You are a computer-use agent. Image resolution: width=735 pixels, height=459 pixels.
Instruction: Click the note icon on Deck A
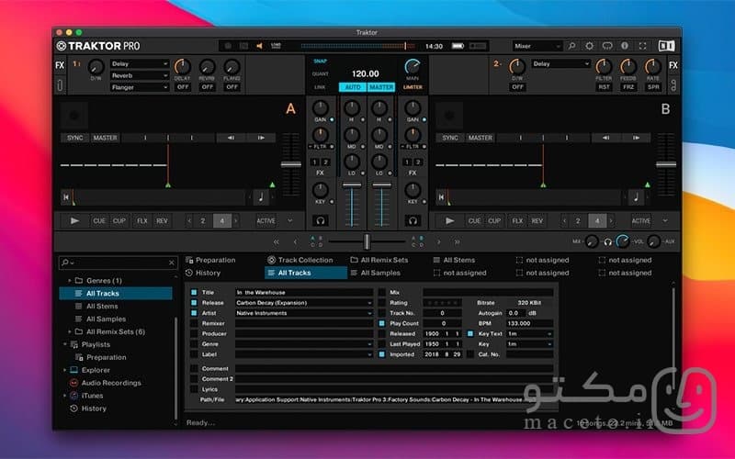click(261, 197)
